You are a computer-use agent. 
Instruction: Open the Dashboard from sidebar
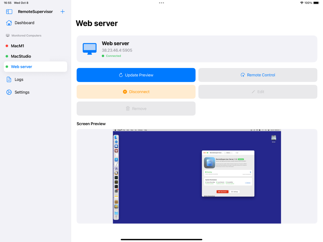tap(24, 23)
